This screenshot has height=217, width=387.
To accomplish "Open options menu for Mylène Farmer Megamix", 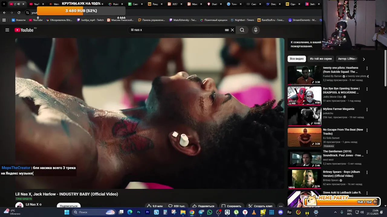I will click(367, 110).
